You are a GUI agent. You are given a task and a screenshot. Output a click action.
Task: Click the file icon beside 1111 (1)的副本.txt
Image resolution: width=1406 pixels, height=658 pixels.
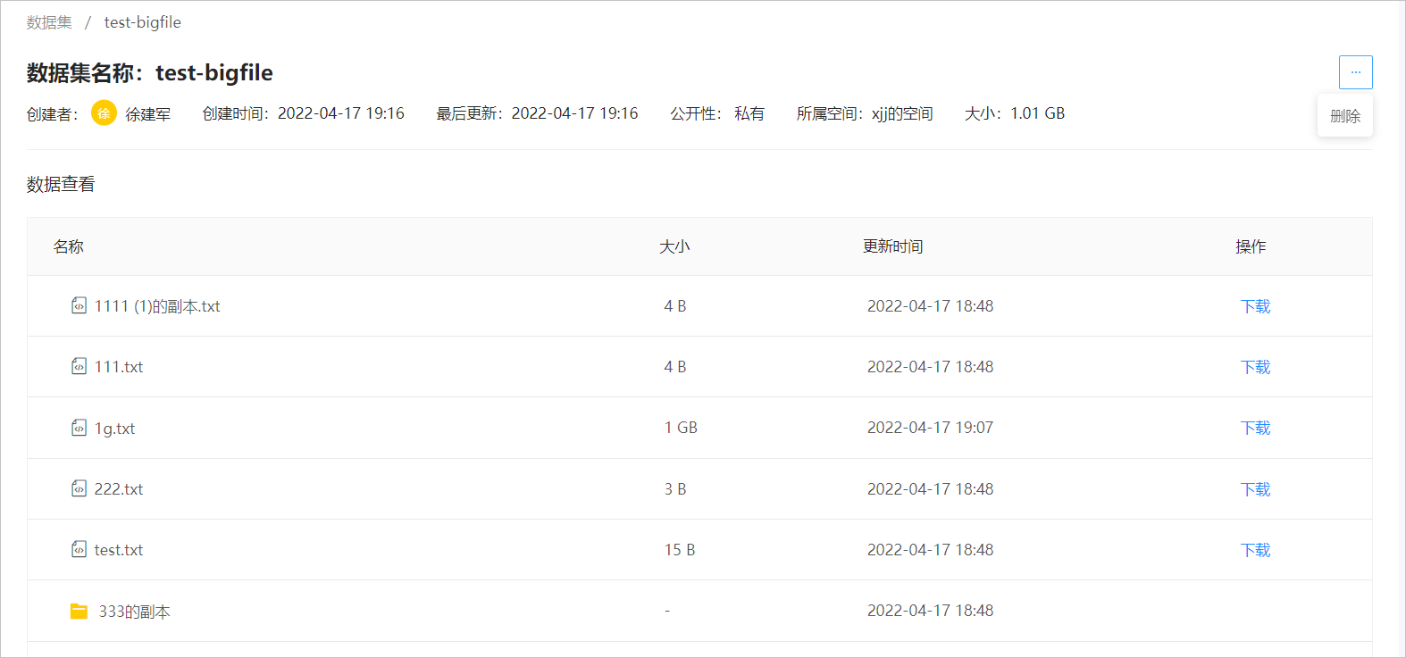click(x=79, y=305)
